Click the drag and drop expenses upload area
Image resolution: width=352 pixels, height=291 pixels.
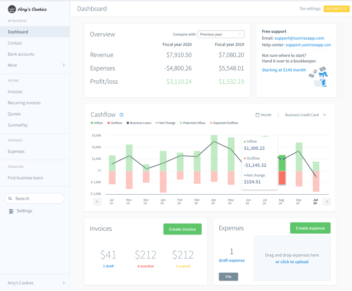point(292,258)
